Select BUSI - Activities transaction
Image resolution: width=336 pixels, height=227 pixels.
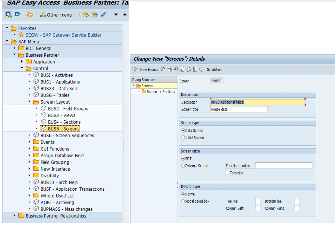click(57, 75)
